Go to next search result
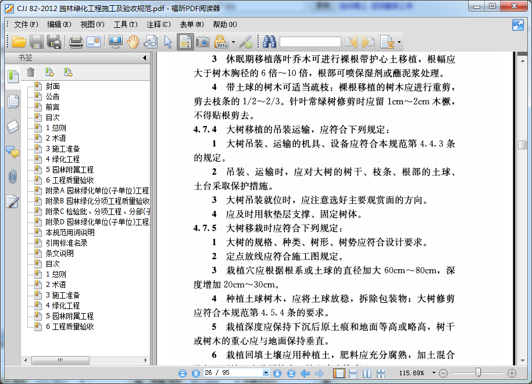The height and width of the screenshot is (384, 532). [x=368, y=42]
